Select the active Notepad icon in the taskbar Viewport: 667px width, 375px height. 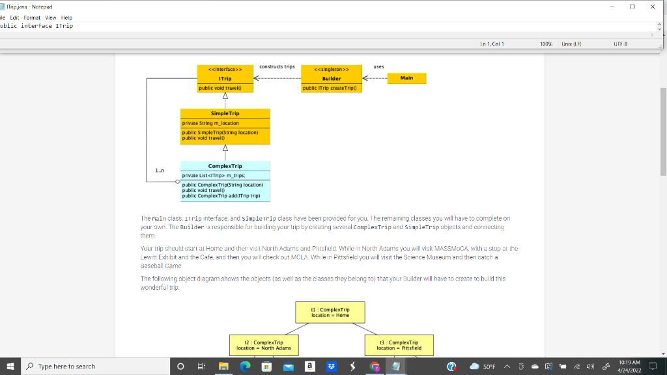pyautogui.click(x=395, y=367)
